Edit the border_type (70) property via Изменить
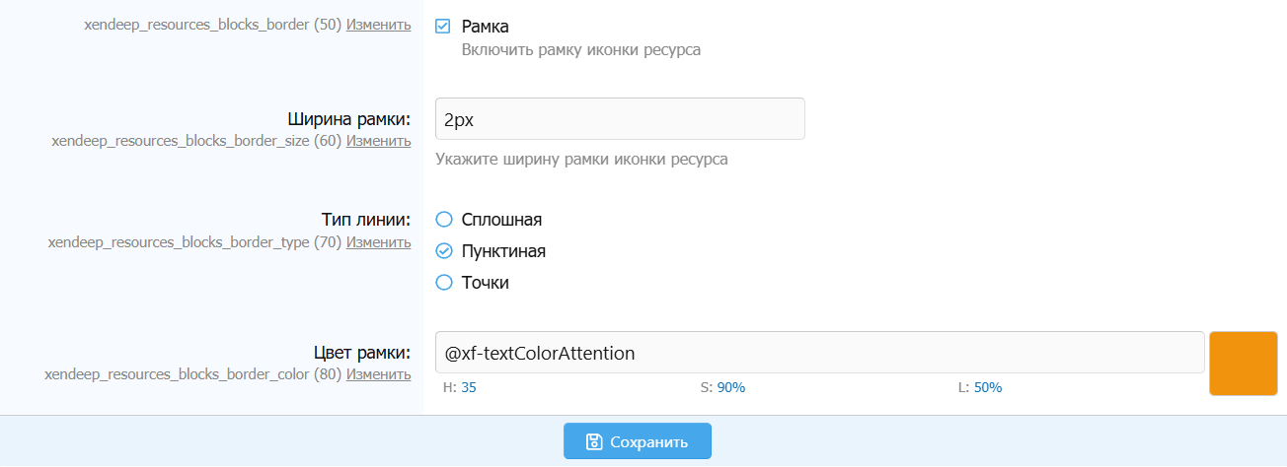 pos(378,242)
